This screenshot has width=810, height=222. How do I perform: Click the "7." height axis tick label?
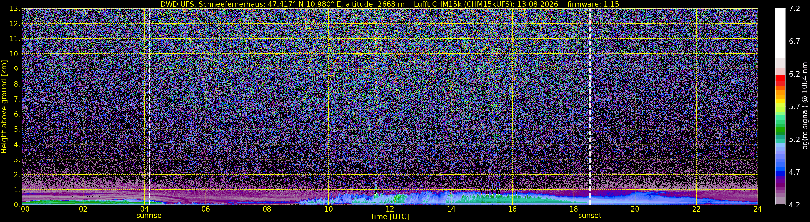17,99
